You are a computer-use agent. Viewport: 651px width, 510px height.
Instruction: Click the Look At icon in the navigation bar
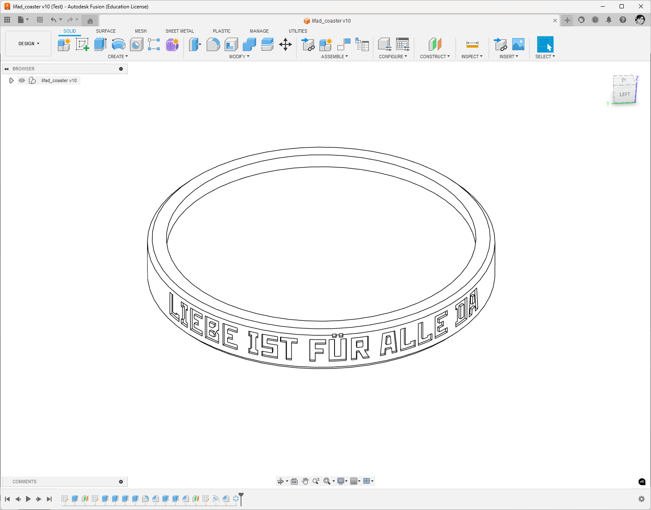294,481
